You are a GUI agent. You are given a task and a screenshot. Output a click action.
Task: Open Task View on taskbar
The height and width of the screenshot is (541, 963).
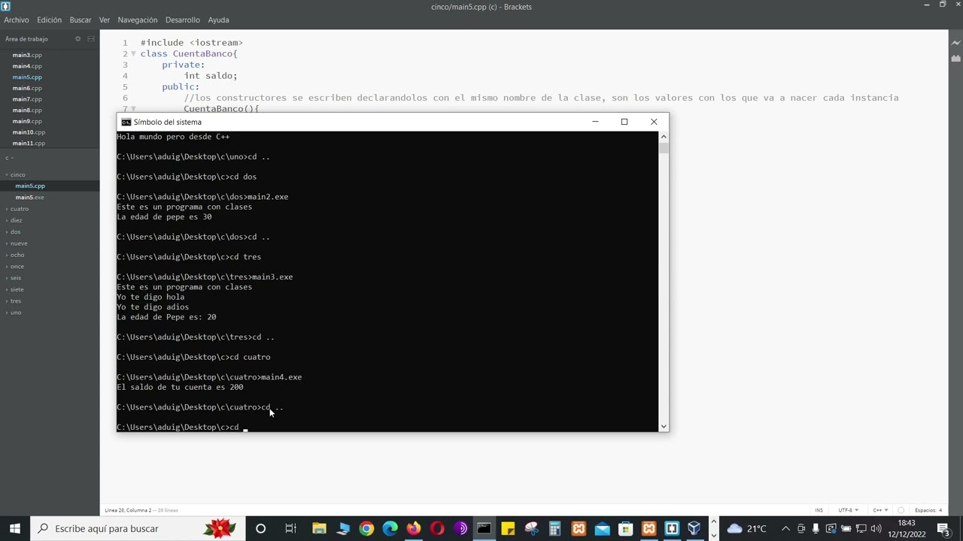tap(290, 528)
